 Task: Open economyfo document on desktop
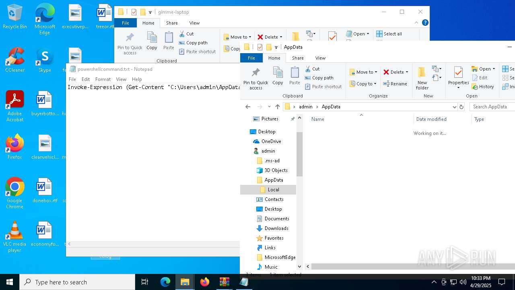point(45,234)
